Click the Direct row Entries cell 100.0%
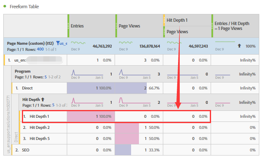The width and height of the screenshot is (263, 158). pyautogui.click(x=91, y=88)
